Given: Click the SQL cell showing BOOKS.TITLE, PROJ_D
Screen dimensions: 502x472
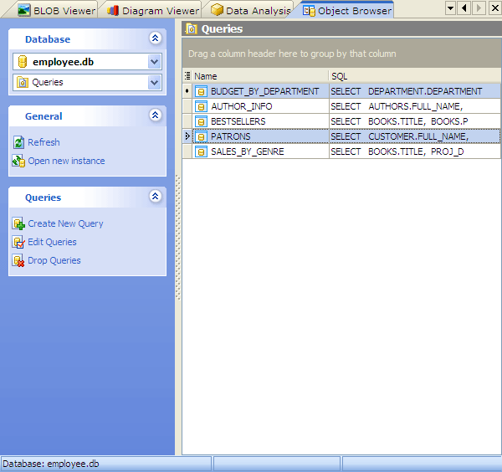Looking at the screenshot, I should pos(415,151).
